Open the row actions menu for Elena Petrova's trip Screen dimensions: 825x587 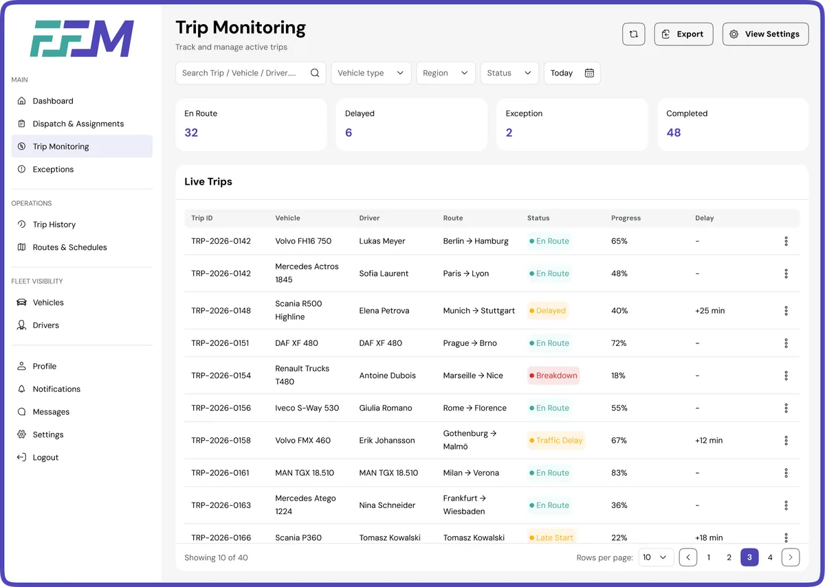(786, 311)
